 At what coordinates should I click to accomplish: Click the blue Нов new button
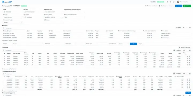tap(188, 93)
